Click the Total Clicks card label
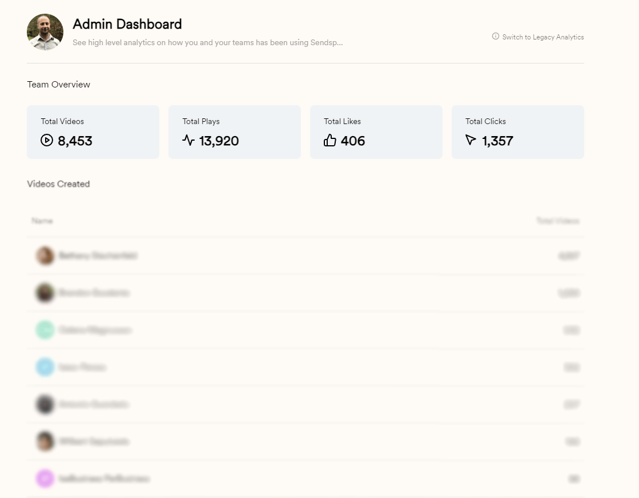This screenshot has height=498, width=639. [x=485, y=121]
